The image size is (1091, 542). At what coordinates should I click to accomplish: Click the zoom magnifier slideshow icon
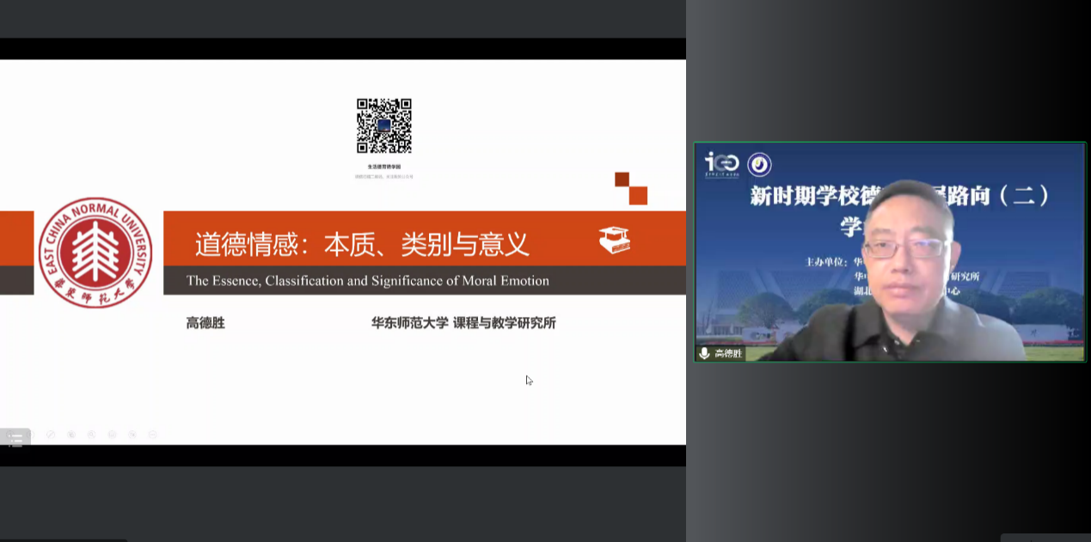[91, 435]
